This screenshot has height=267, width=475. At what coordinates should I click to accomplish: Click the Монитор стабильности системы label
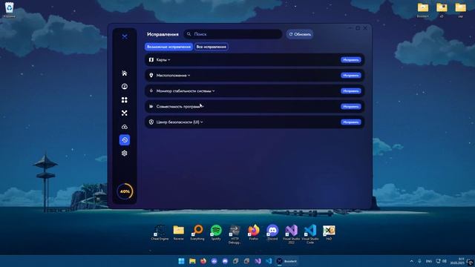click(183, 90)
